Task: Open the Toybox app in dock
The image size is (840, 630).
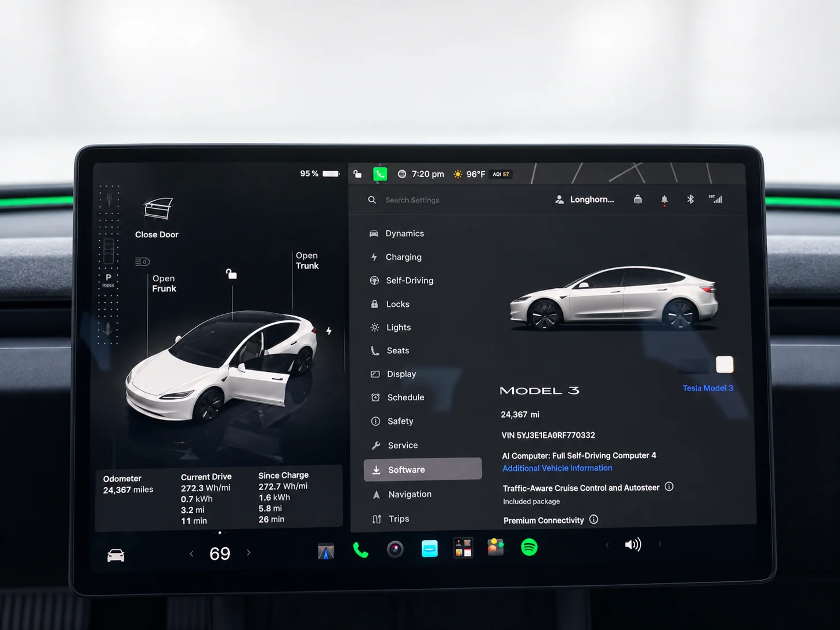Action: [463, 548]
